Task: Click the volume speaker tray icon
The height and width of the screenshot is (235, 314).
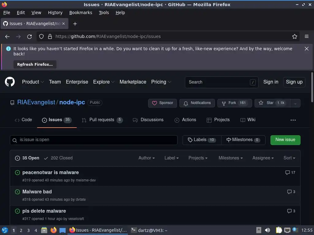Action: pos(267,230)
